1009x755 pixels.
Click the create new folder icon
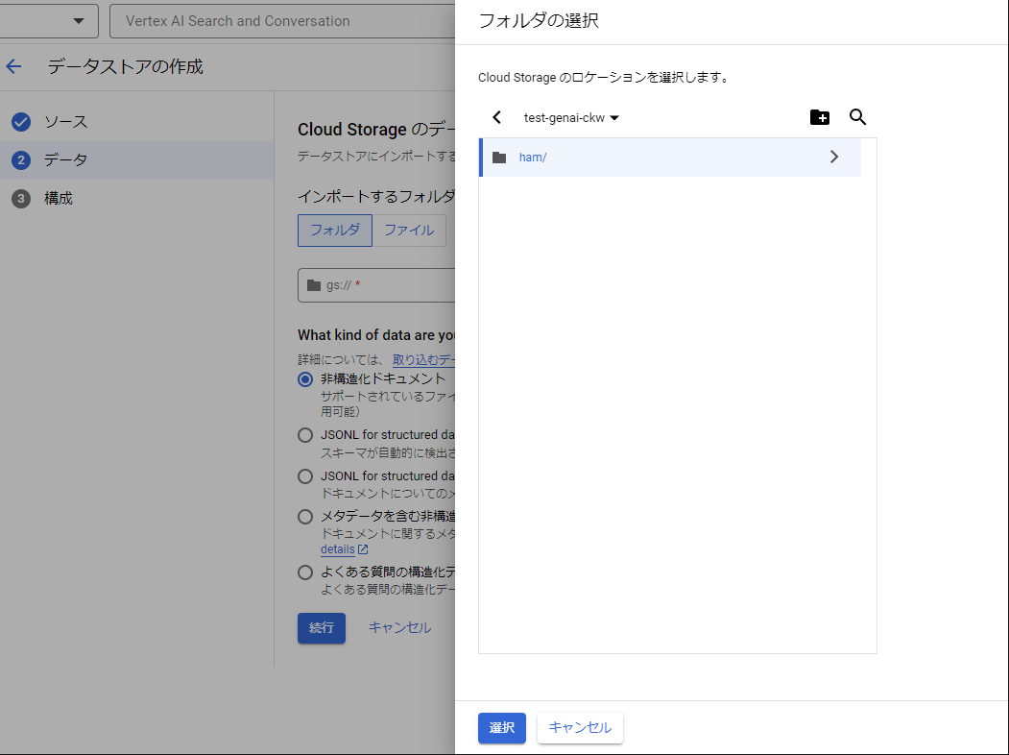pos(819,117)
